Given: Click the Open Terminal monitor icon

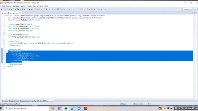Looking at the screenshot, I should coord(58,9).
